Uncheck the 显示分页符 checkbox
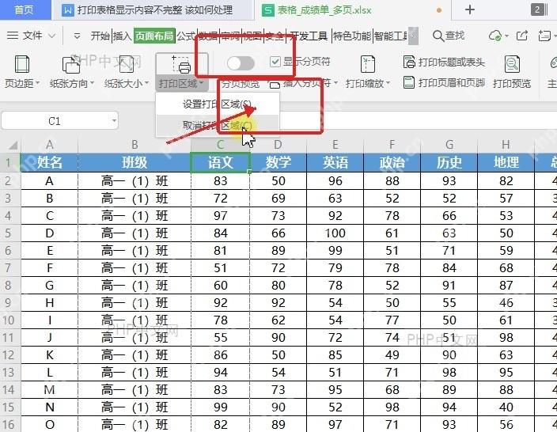This screenshot has width=557, height=432. [x=275, y=62]
